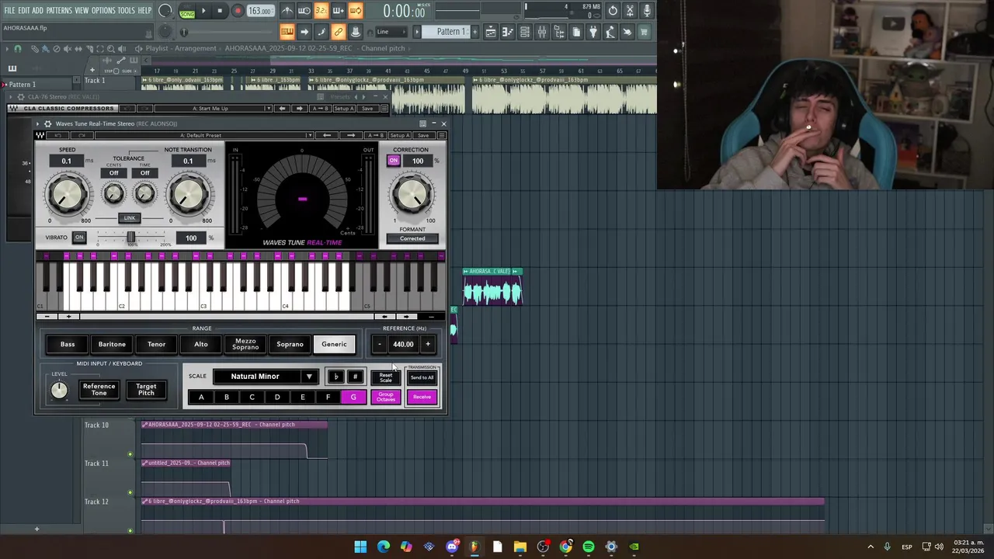Open the Channel rack icon
Image resolution: width=994 pixels, height=559 pixels.
pyautogui.click(x=525, y=32)
